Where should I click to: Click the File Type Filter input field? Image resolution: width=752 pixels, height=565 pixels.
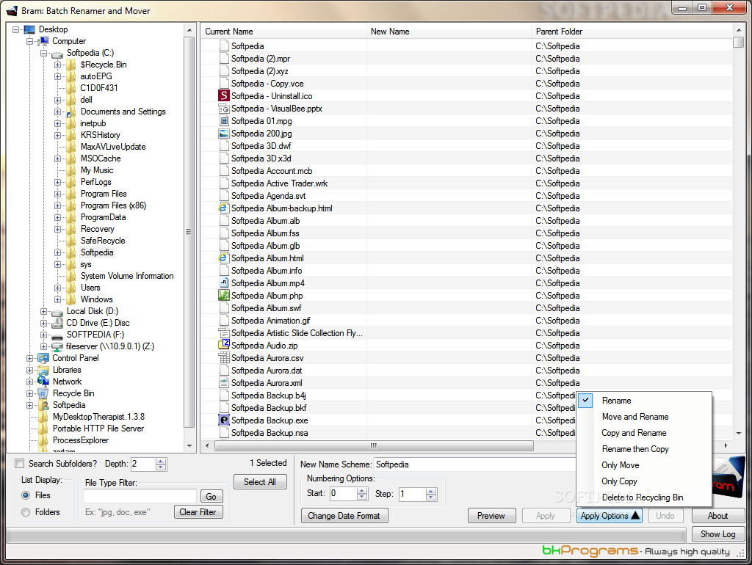point(140,496)
